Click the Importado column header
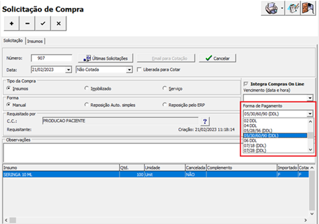This screenshot has width=319, height=224. pyautogui.click(x=288, y=167)
